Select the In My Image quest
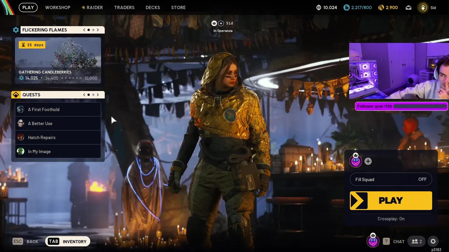Screen dimensions: 449x252 tap(58, 152)
